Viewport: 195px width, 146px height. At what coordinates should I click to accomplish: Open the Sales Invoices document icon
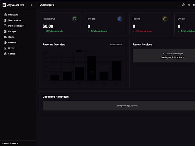pos(5,20)
